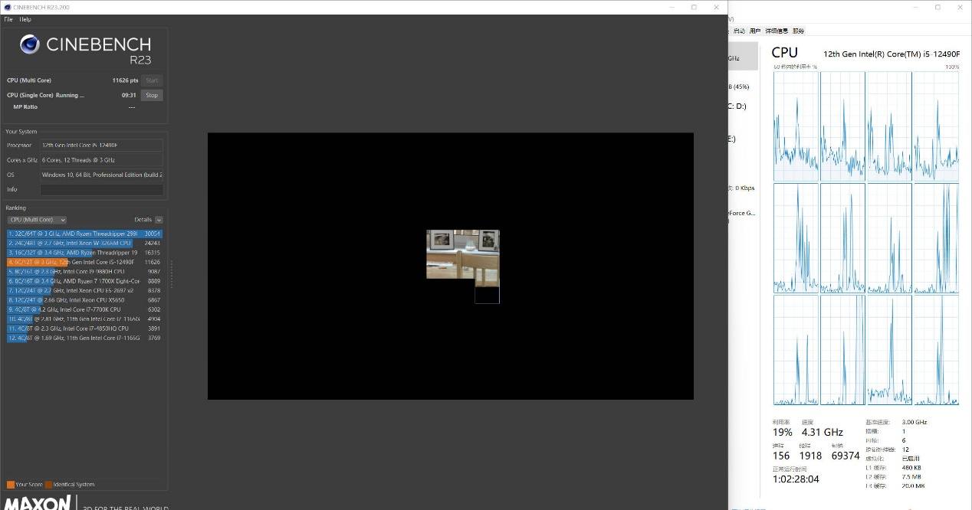Click the Cinebench title bar app icon

coord(7,7)
